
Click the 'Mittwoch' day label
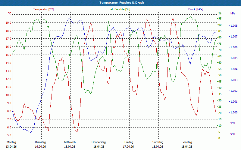(70, 142)
